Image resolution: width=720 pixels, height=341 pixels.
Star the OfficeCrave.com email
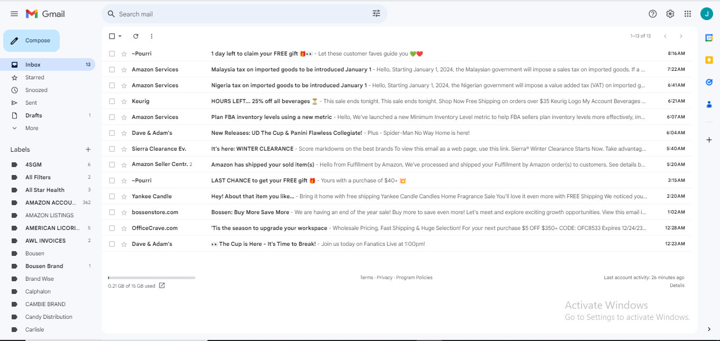click(x=124, y=228)
